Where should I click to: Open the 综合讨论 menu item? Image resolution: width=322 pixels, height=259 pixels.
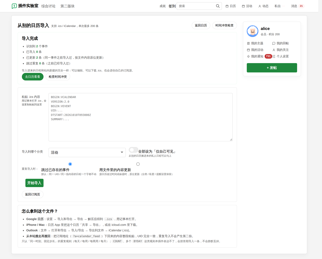(x=48, y=6)
